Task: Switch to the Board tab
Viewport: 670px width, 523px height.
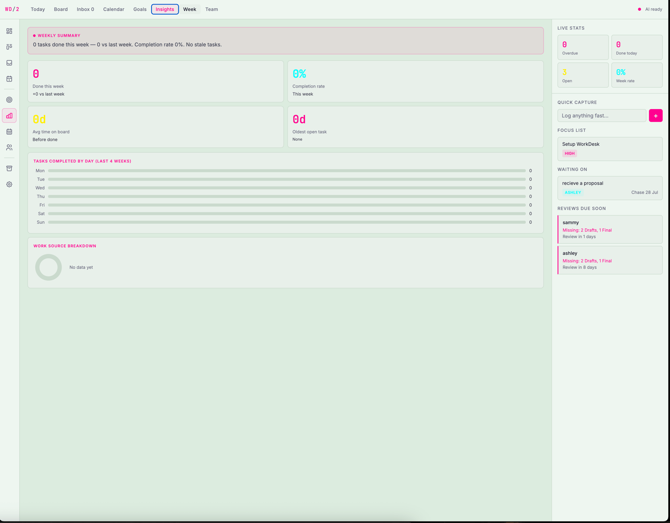Action: coord(61,9)
